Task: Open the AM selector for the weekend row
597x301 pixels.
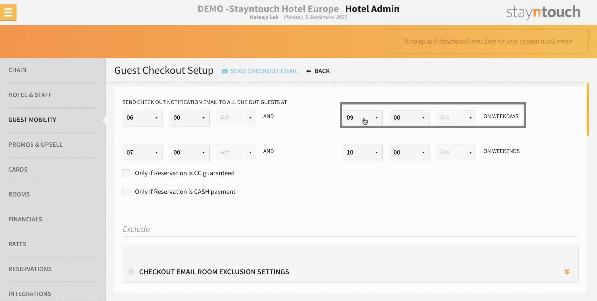Action: pyautogui.click(x=455, y=152)
